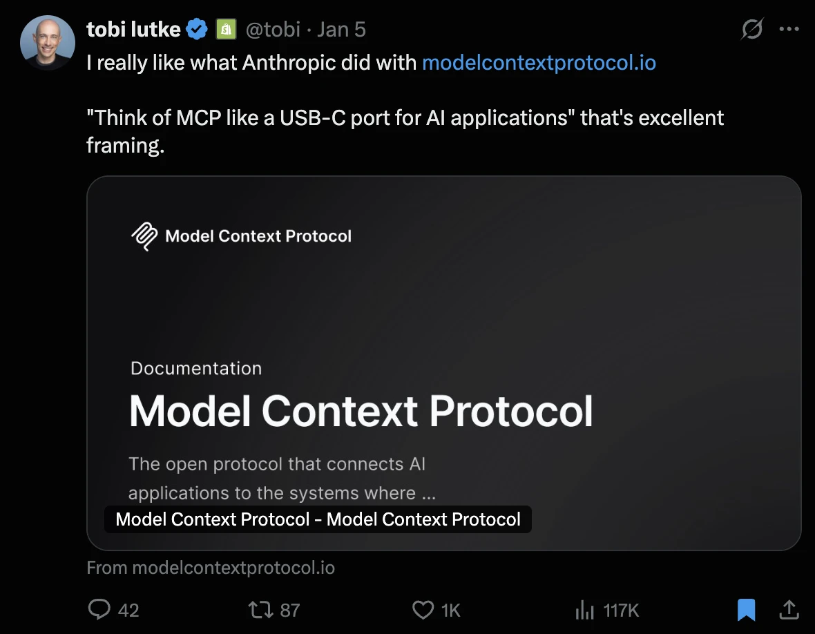Open the three-dot More options menu
This screenshot has width=815, height=634.
click(789, 29)
